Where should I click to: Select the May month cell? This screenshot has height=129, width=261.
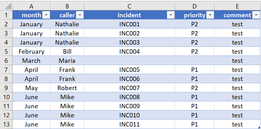click(x=31, y=88)
